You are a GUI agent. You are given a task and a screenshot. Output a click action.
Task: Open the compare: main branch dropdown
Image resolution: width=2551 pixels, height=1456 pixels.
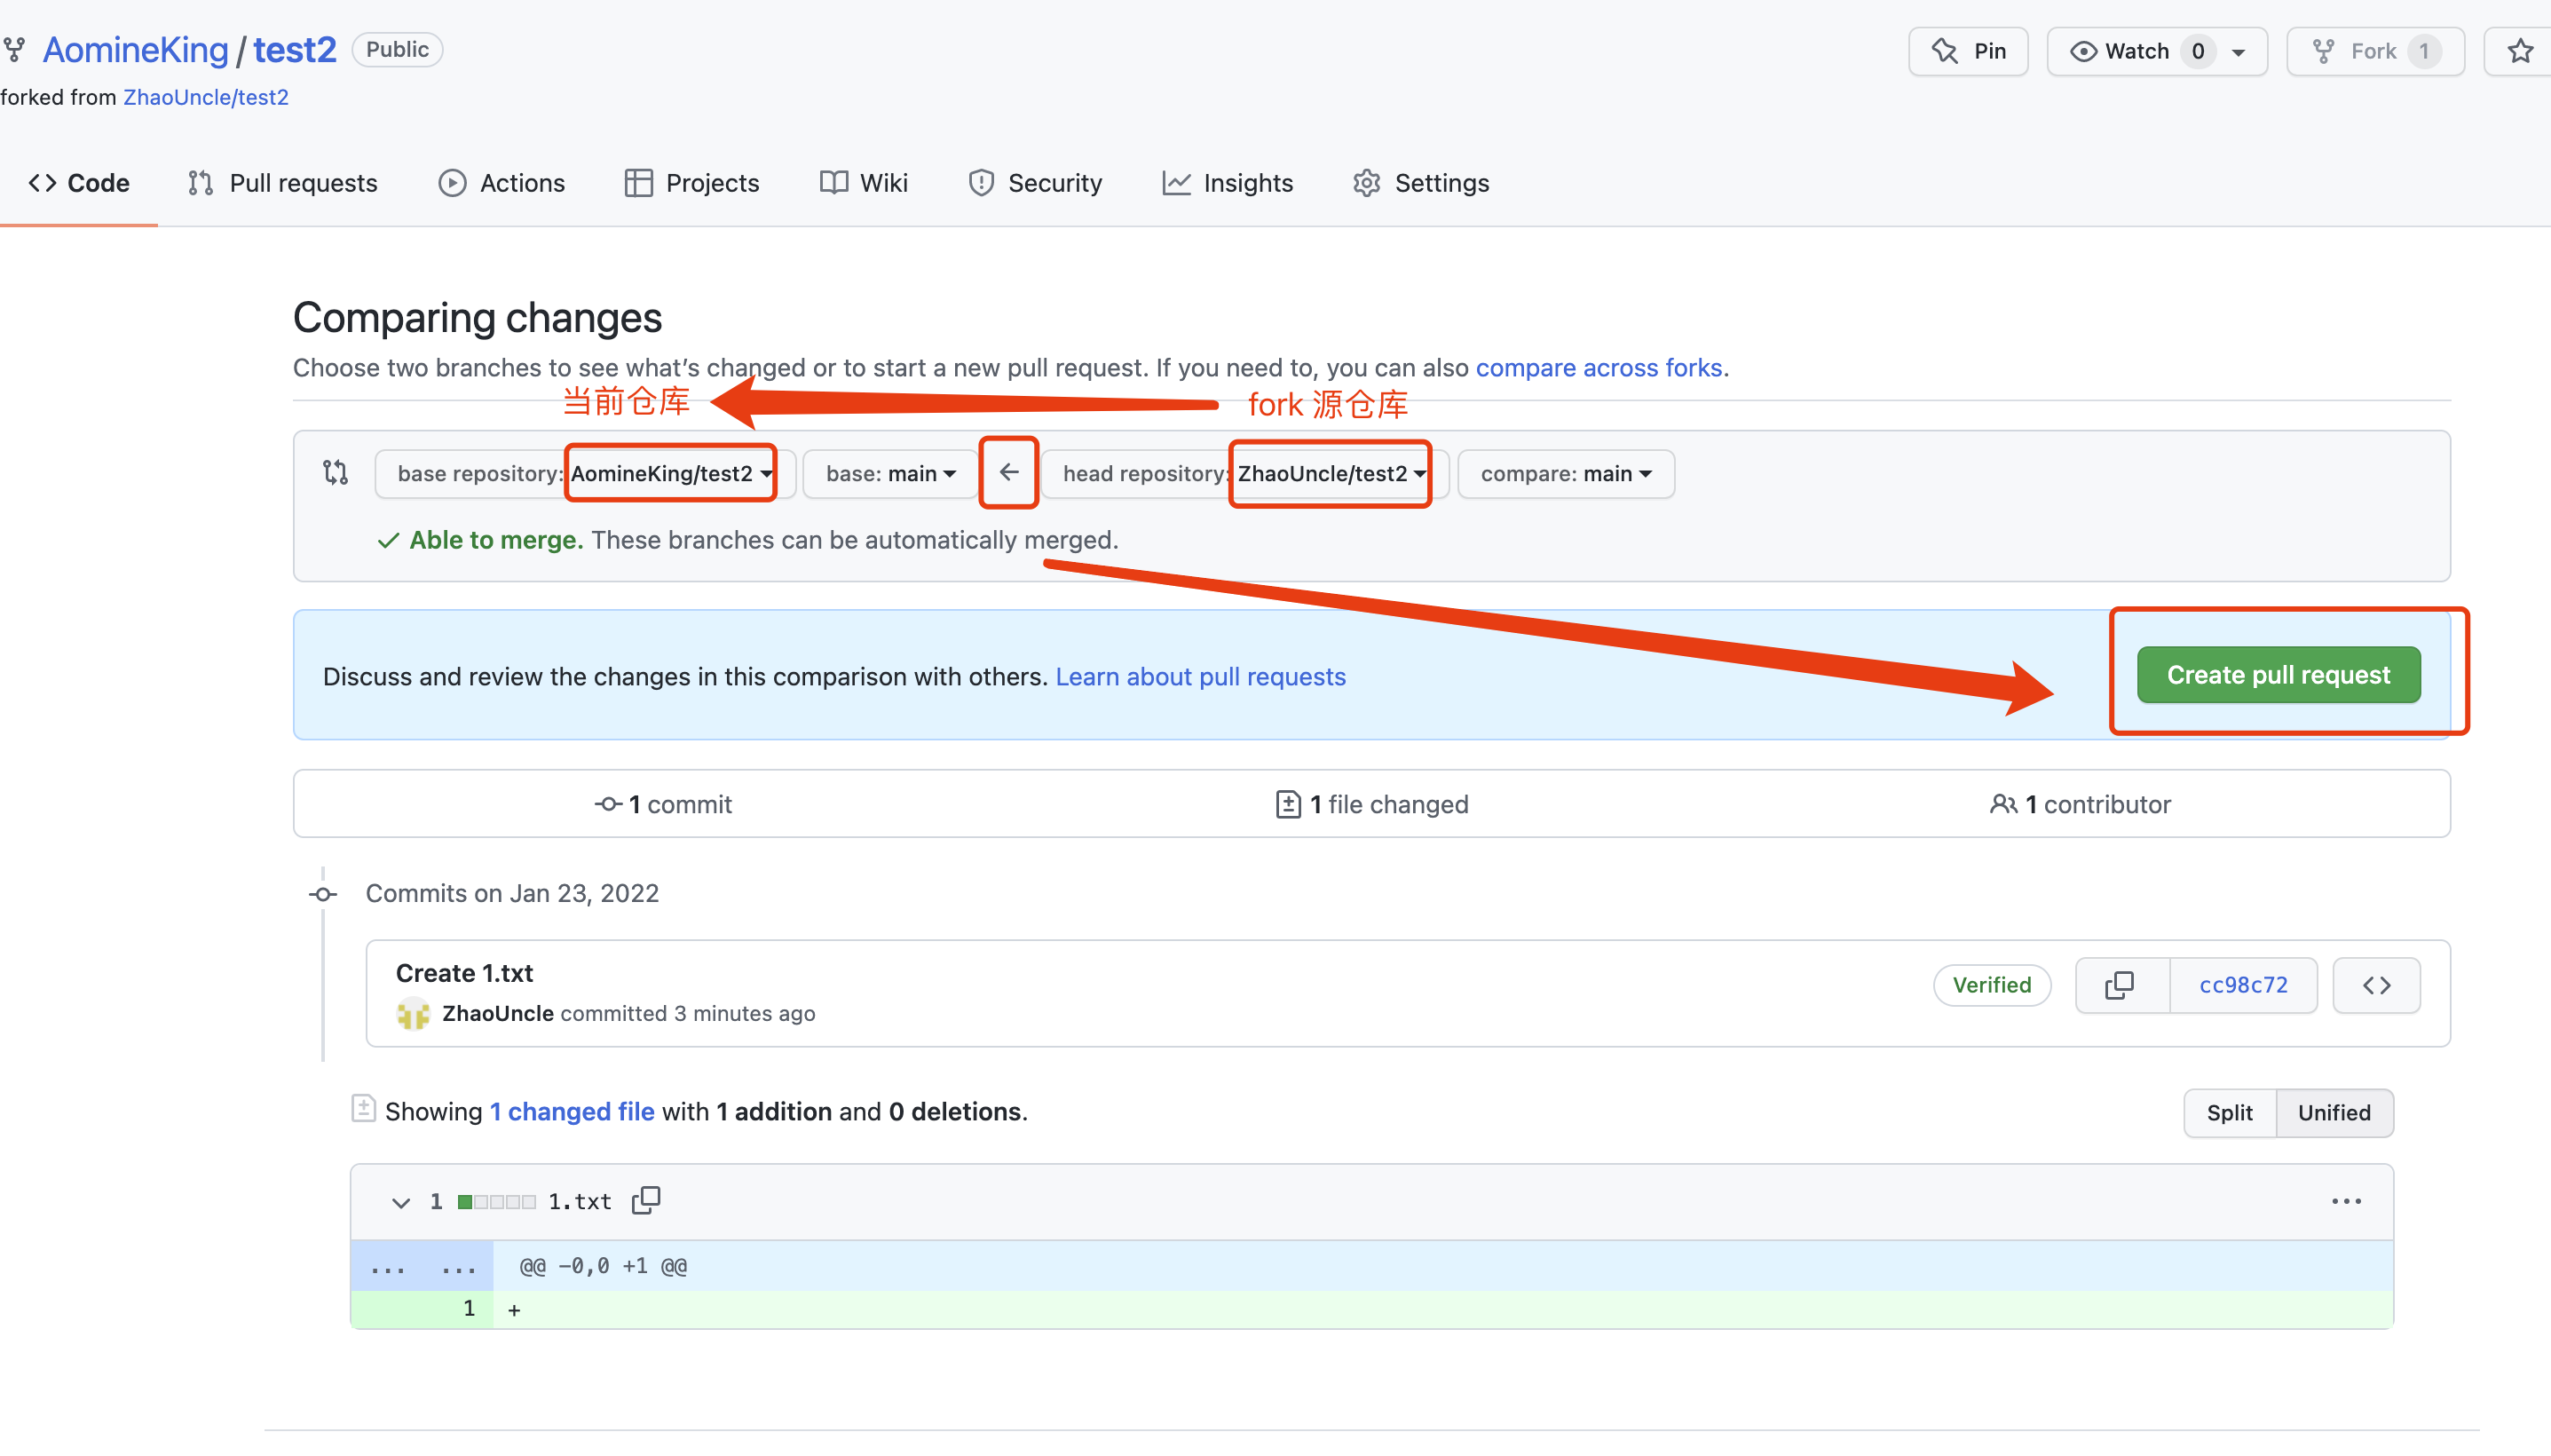[1566, 474]
